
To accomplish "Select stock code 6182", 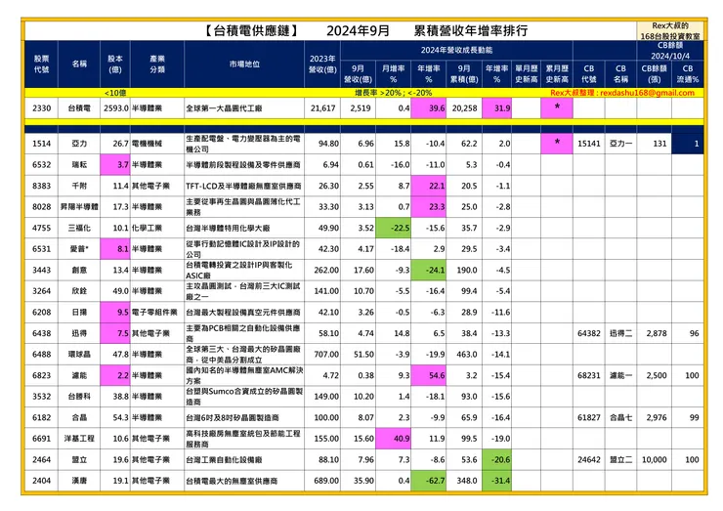I will click(x=41, y=417).
